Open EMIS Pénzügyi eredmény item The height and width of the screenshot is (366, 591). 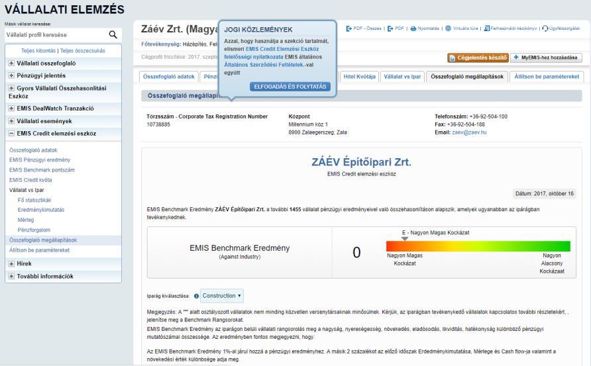[40, 160]
